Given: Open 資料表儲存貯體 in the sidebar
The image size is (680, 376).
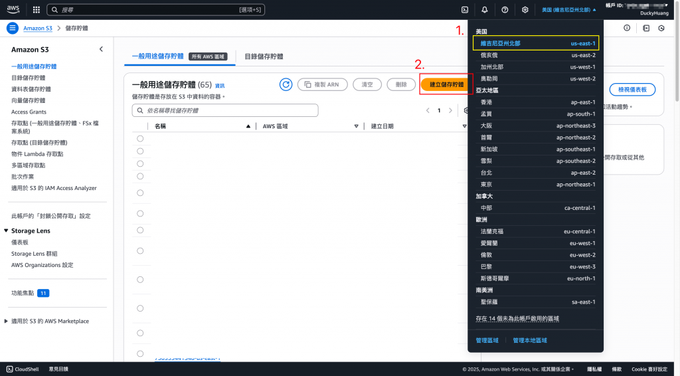Looking at the screenshot, I should coord(31,89).
